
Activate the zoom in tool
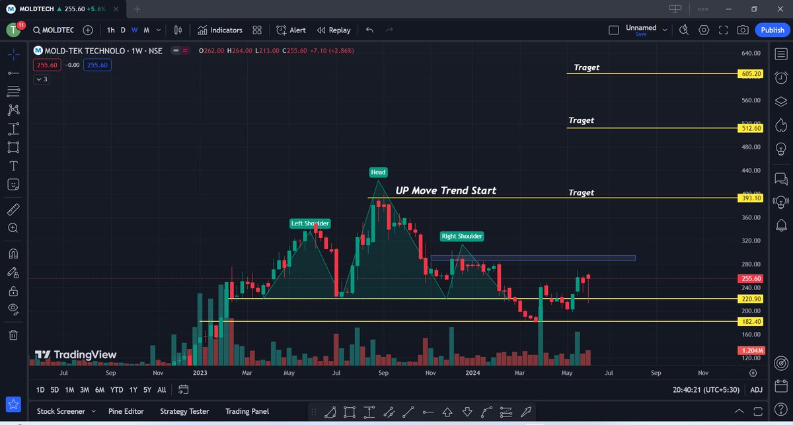[x=13, y=228]
